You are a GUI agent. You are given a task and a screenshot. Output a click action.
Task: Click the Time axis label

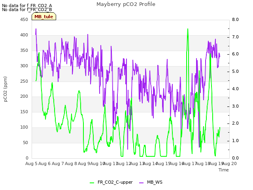tap(224, 170)
